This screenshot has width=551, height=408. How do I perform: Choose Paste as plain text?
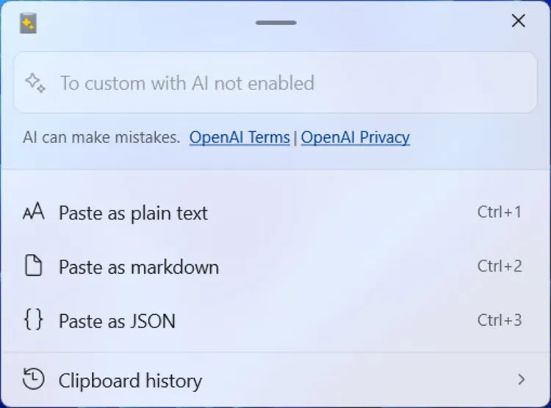coord(133,213)
